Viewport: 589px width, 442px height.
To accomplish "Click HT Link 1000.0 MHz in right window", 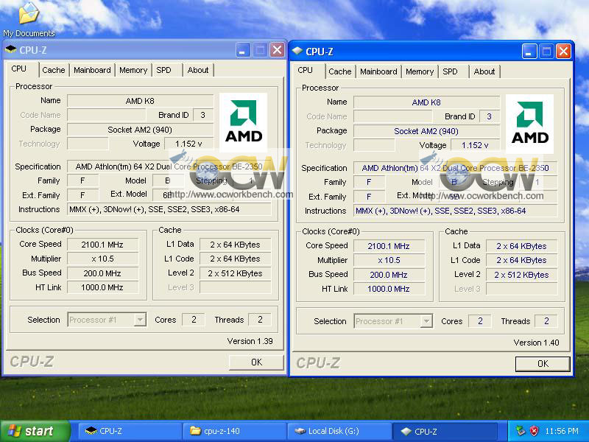I will click(x=389, y=289).
